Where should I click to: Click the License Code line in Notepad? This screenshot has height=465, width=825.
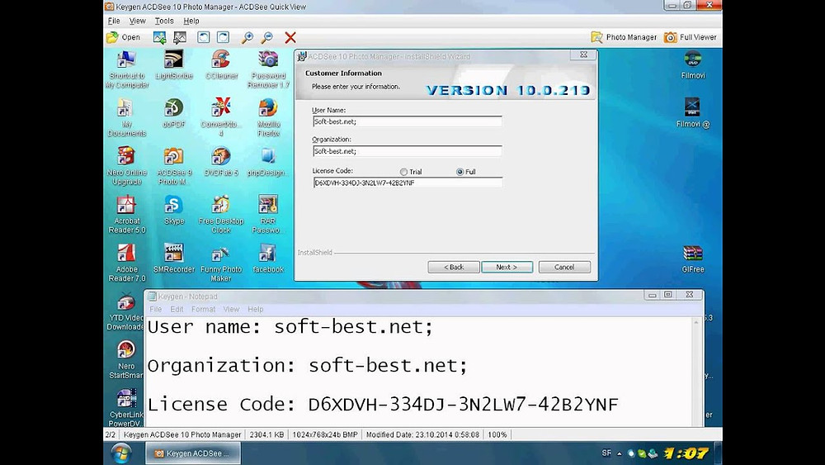[383, 405]
